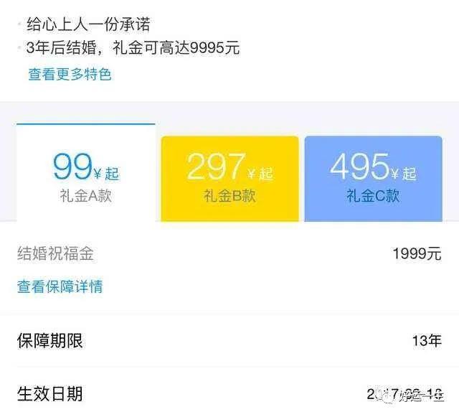Open the 查看更多特色 link
The image size is (459, 417).
70,74
